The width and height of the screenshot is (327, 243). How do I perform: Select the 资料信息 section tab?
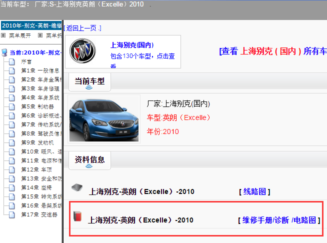[x=89, y=160]
